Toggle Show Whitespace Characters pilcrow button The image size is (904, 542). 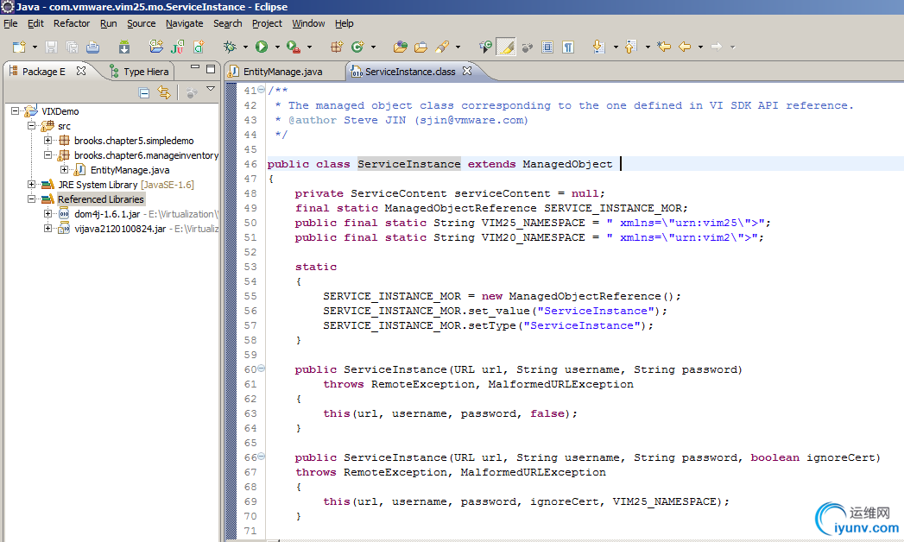[x=569, y=47]
